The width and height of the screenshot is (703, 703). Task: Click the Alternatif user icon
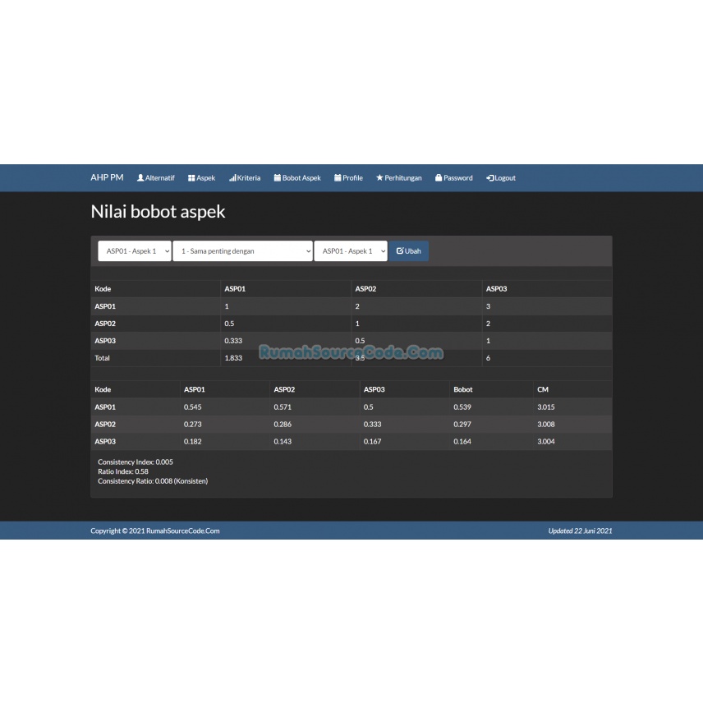point(140,178)
